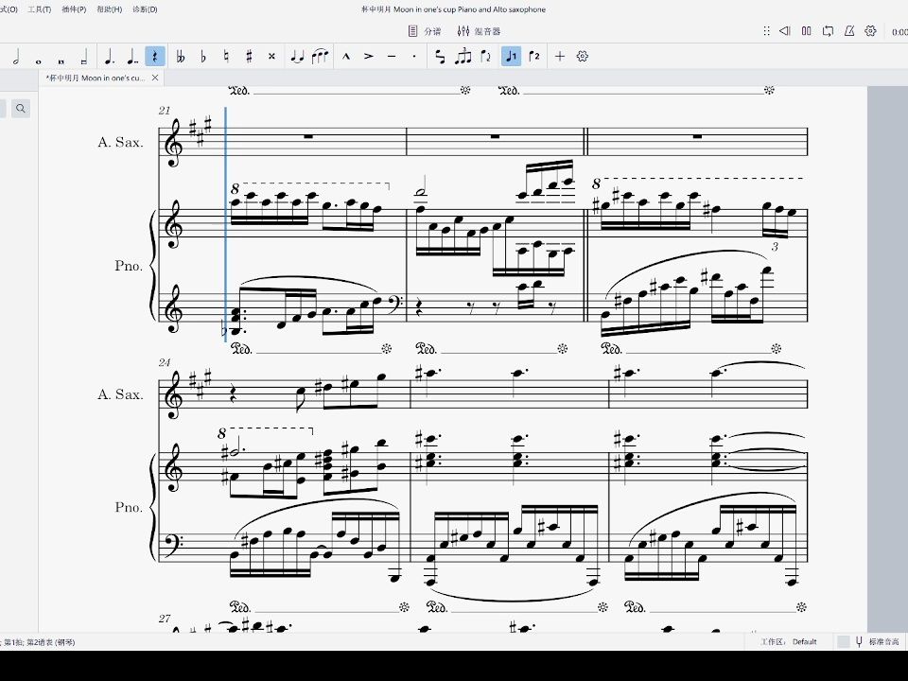Apply the double sharp accidental
Viewport: 908px width, 681px height.
(x=271, y=57)
